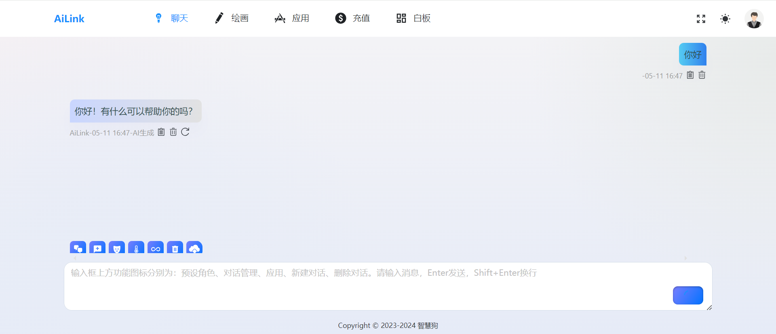Toggle light/dark theme with the sun icon
Image resolution: width=776 pixels, height=334 pixels.
pyautogui.click(x=725, y=19)
